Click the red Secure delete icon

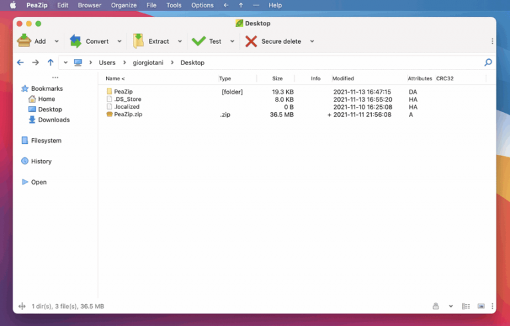pyautogui.click(x=251, y=41)
